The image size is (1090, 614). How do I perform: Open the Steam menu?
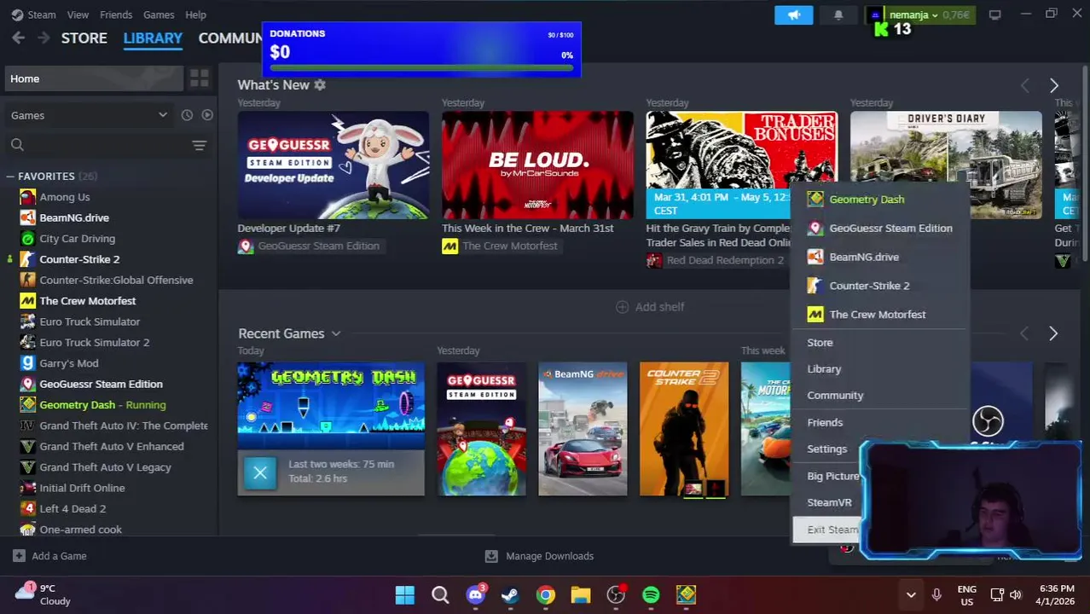[x=33, y=14]
